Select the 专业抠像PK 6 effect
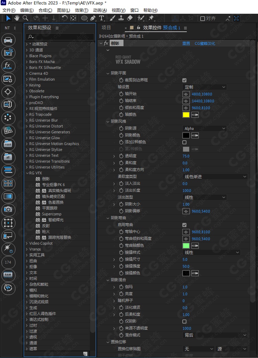258x358 pixels. pos(53,185)
